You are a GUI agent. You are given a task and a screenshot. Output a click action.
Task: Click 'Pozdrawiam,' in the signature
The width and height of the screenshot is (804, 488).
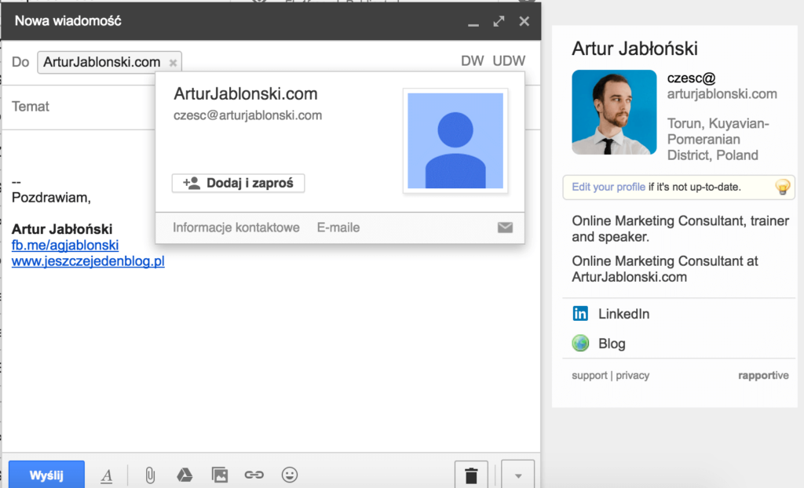coord(51,198)
